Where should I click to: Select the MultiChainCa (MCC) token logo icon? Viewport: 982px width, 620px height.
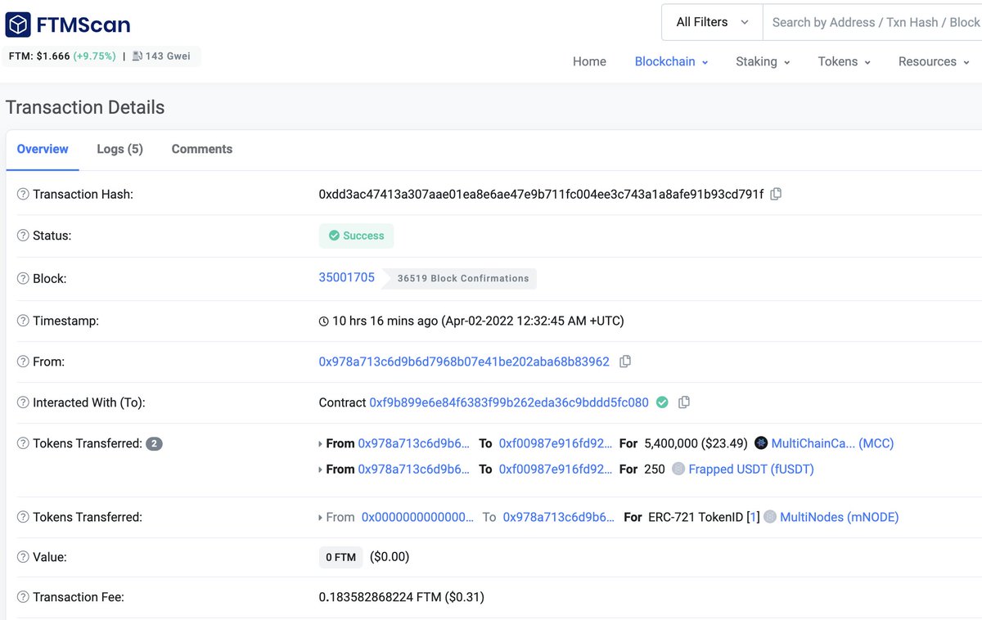tap(762, 443)
